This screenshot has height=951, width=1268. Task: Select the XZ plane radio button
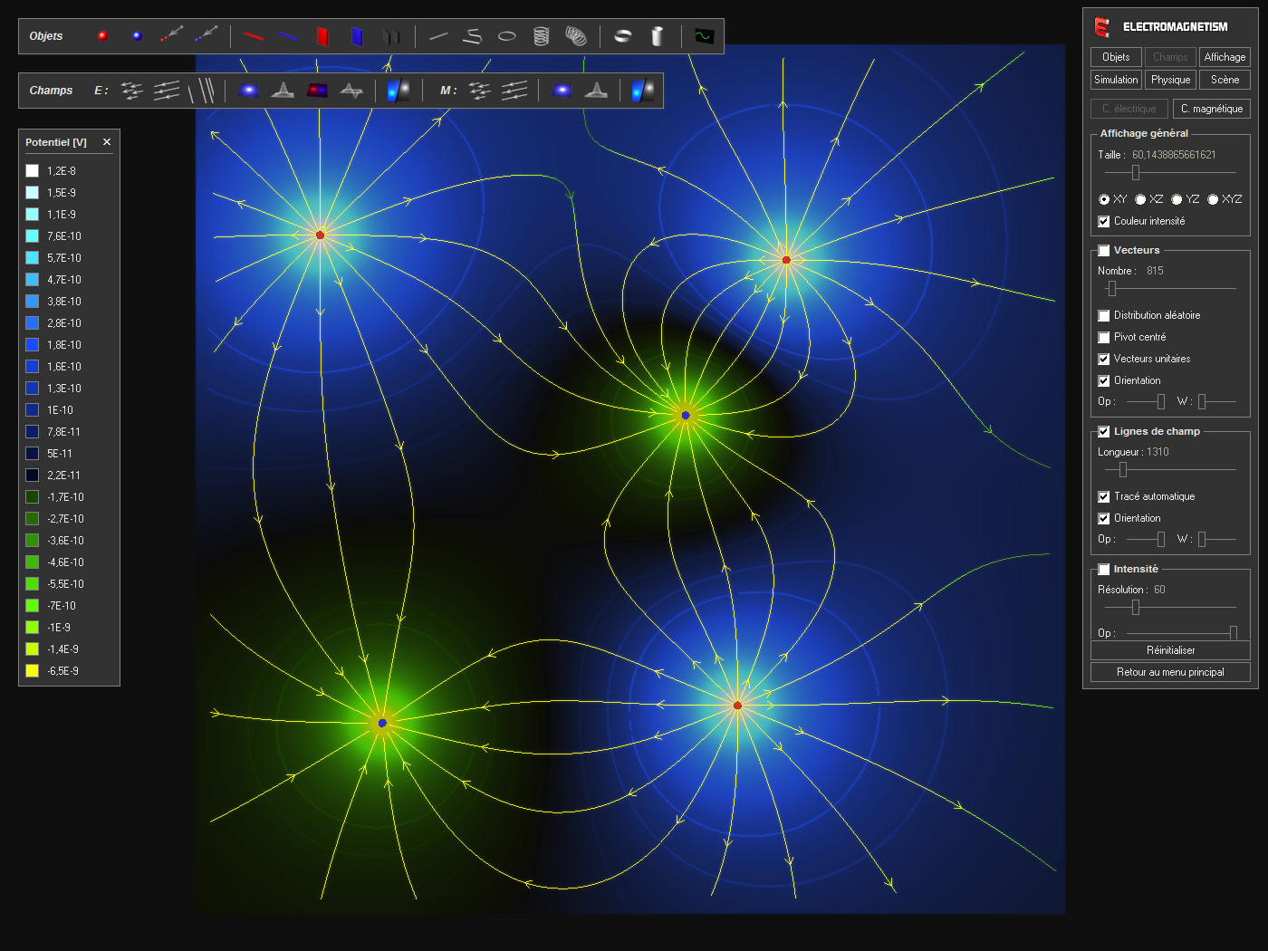click(x=1140, y=199)
